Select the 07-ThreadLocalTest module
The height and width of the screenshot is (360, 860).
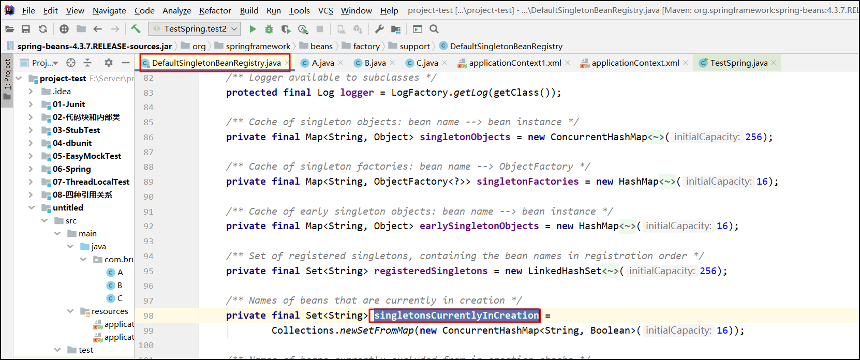pyautogui.click(x=91, y=182)
